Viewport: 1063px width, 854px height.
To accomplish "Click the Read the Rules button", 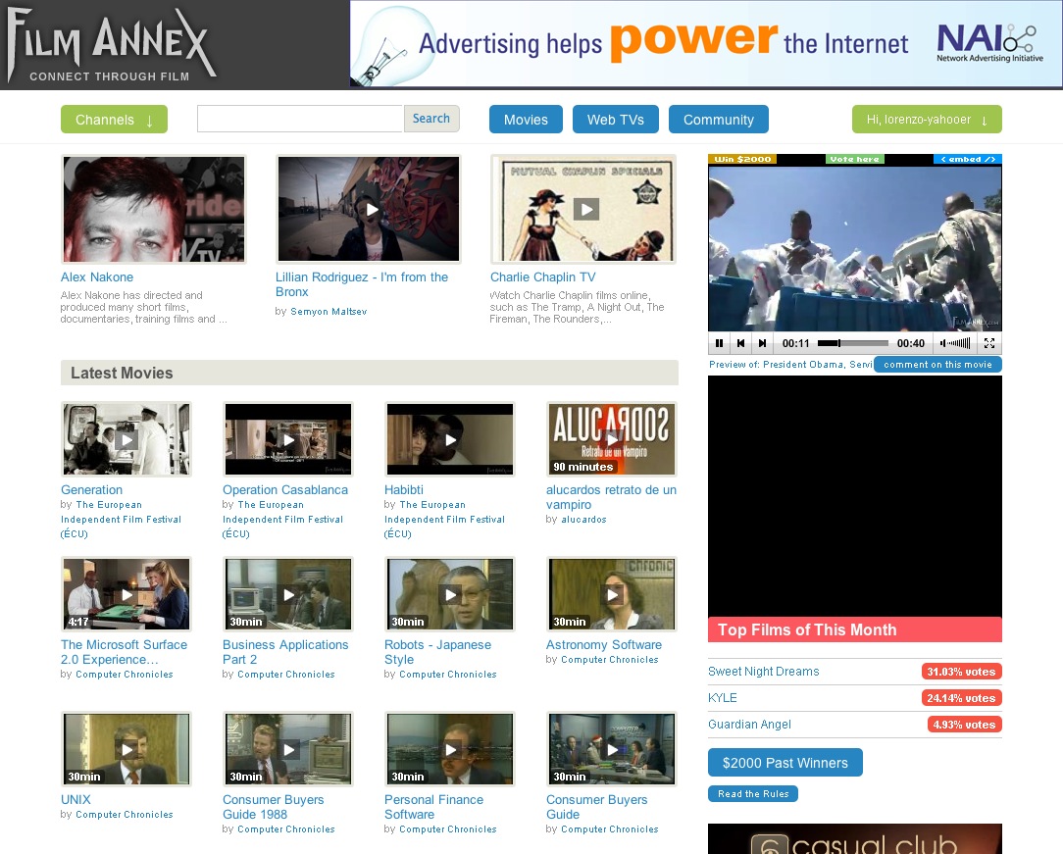I will (x=753, y=793).
